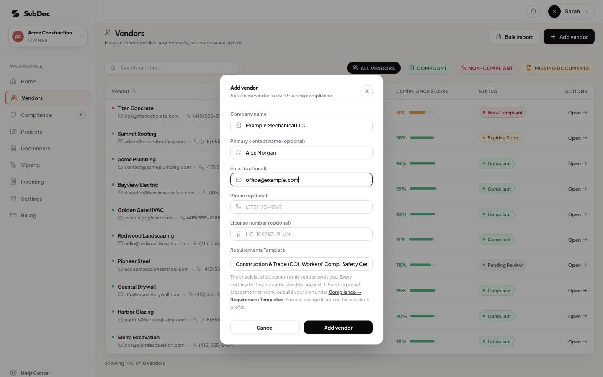Click Sarah's S avatar
Viewport: 603px width, 377px height.
coord(554,12)
